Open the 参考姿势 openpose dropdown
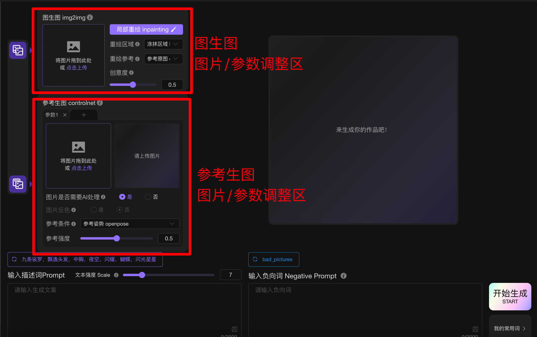The image size is (537, 337). pos(130,224)
